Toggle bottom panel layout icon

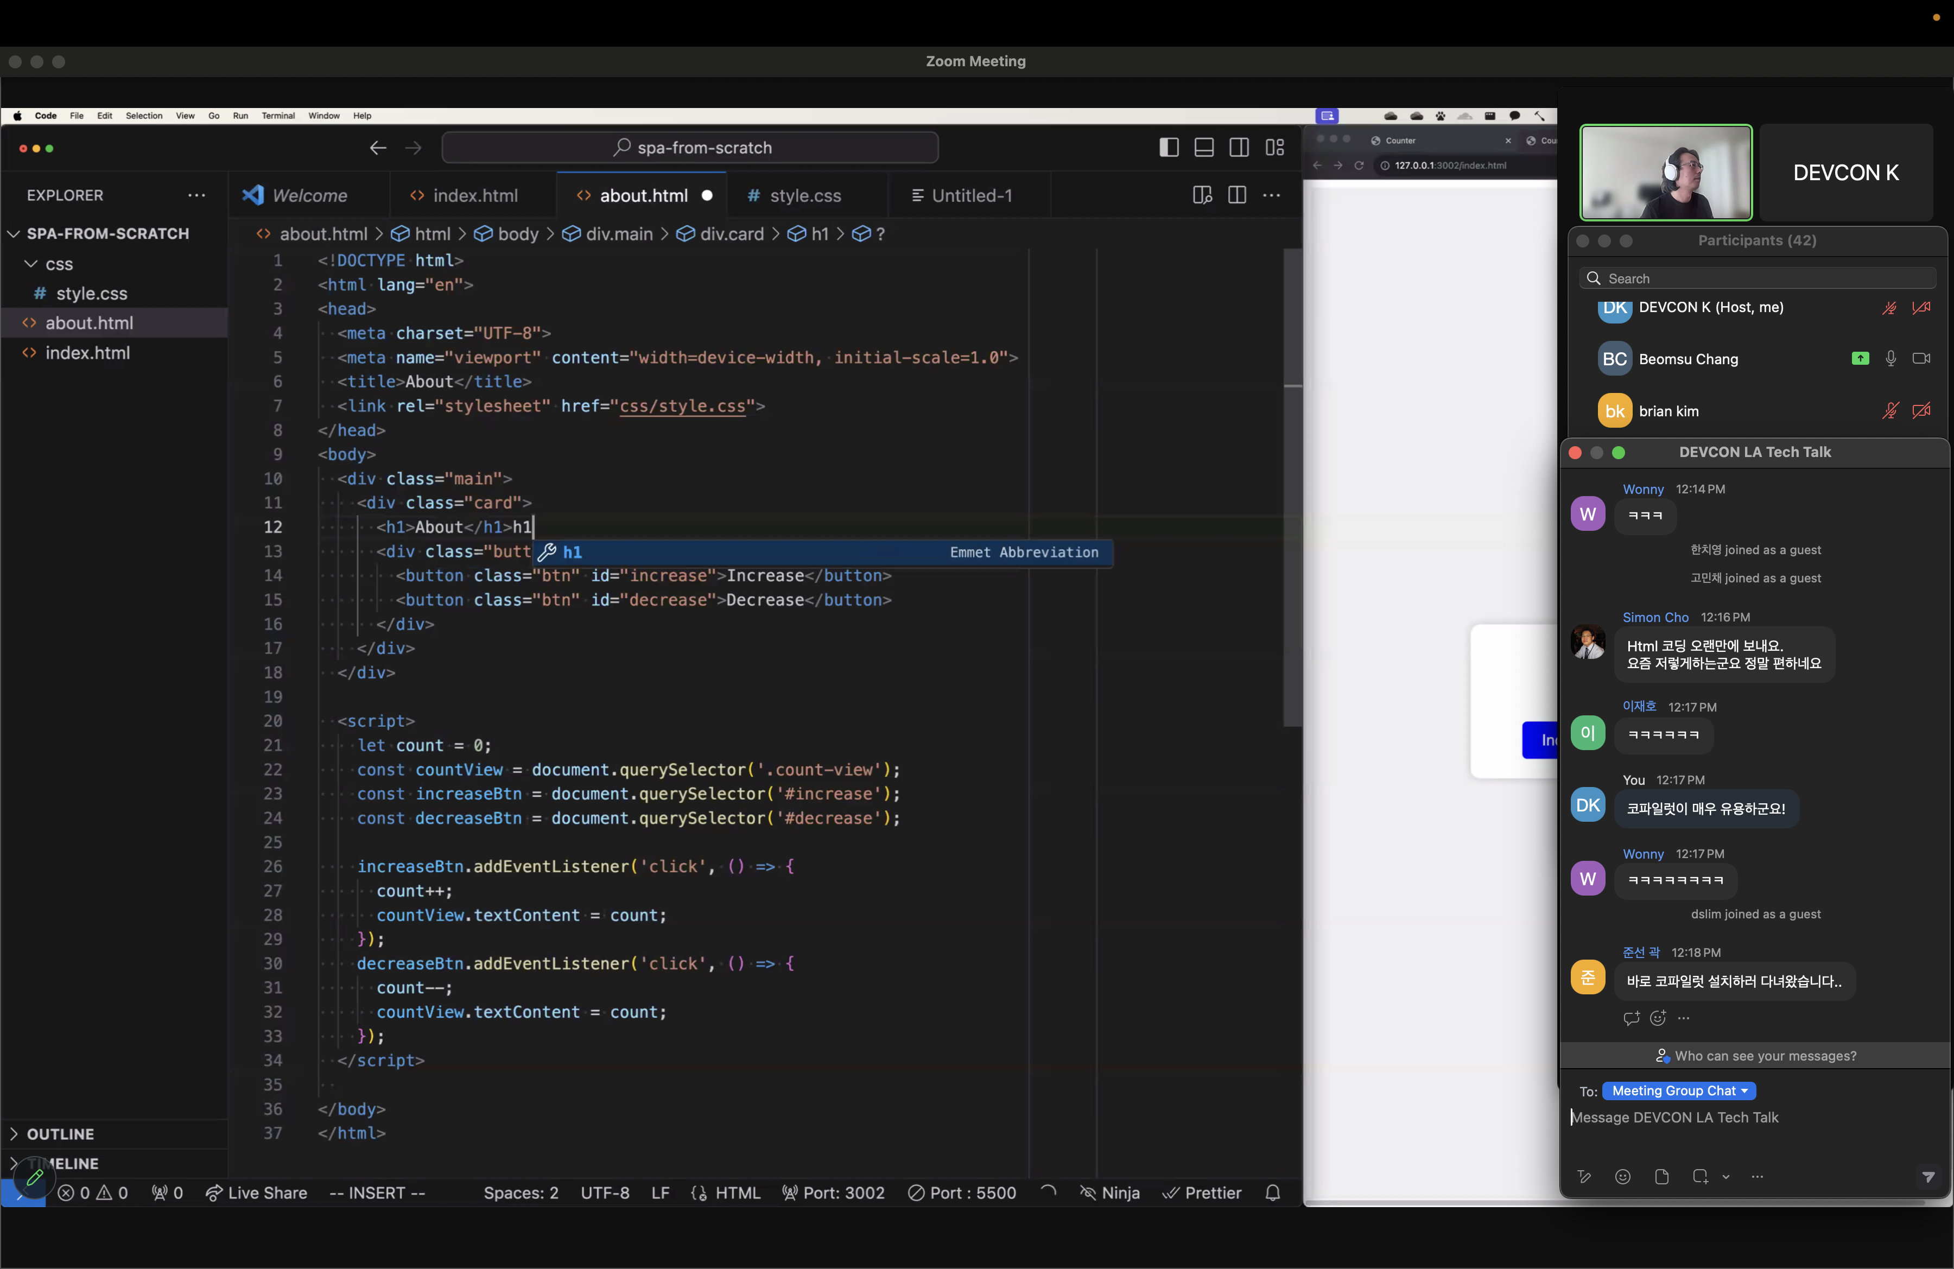pyautogui.click(x=1203, y=148)
